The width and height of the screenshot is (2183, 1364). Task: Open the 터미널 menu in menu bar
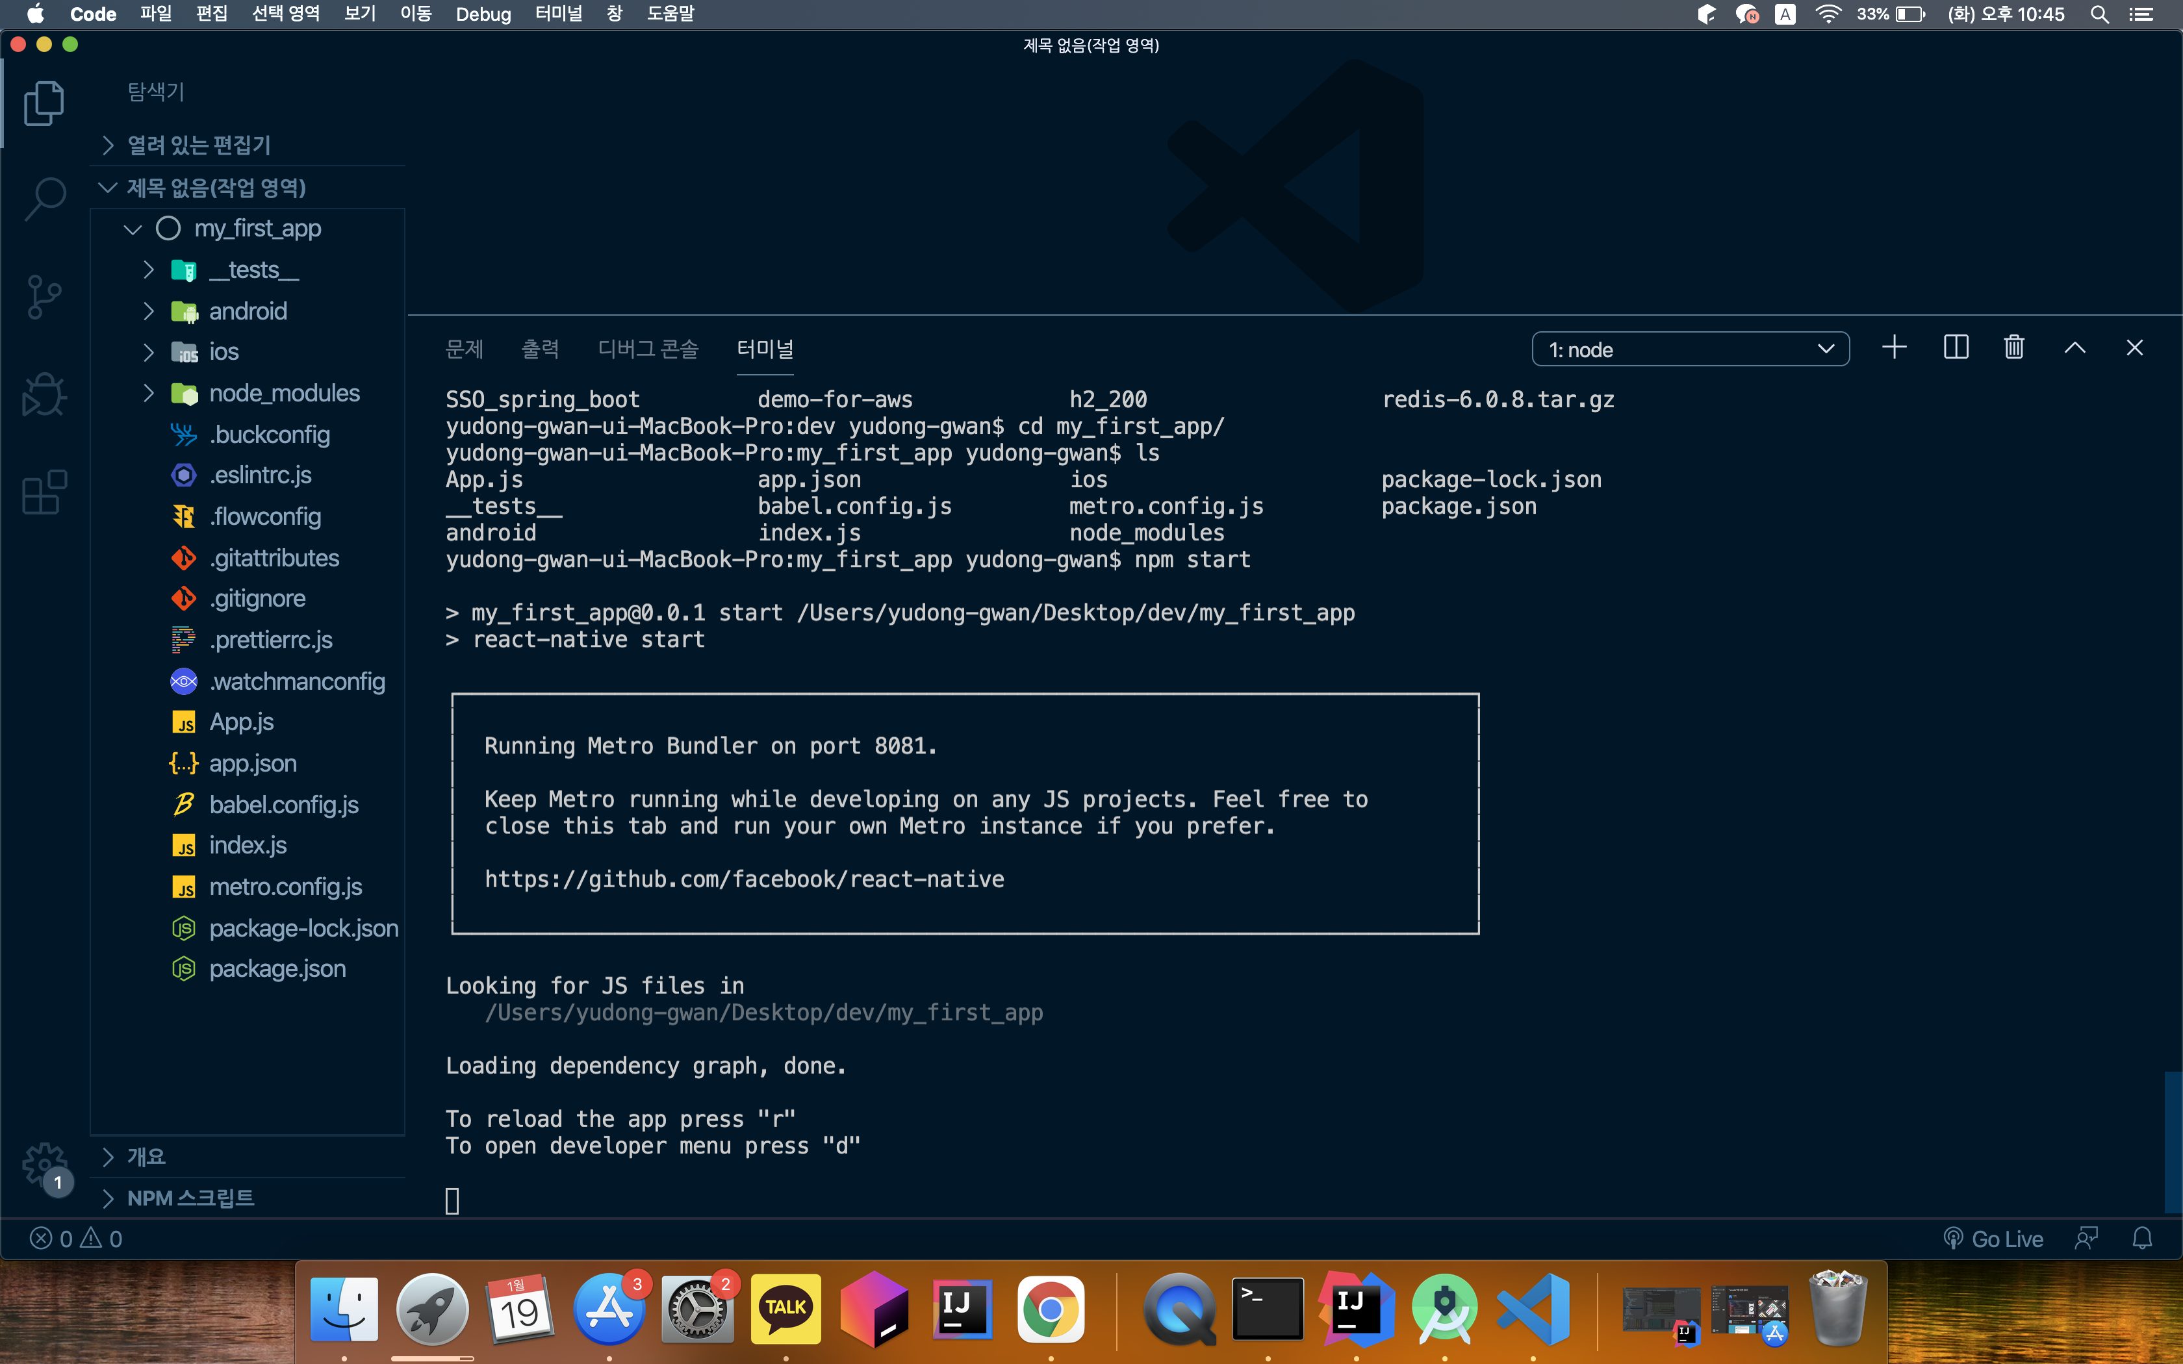[x=558, y=14]
